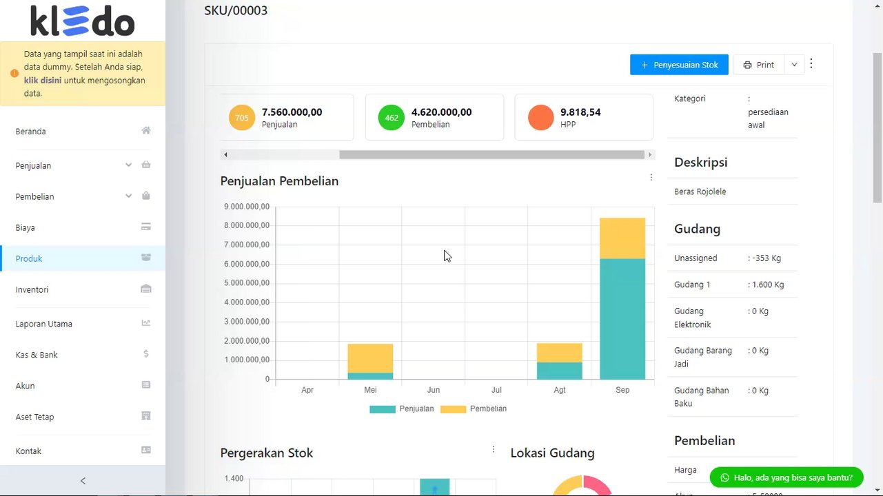
Task: Click the Agt Penjualan teal bar
Action: coord(560,371)
